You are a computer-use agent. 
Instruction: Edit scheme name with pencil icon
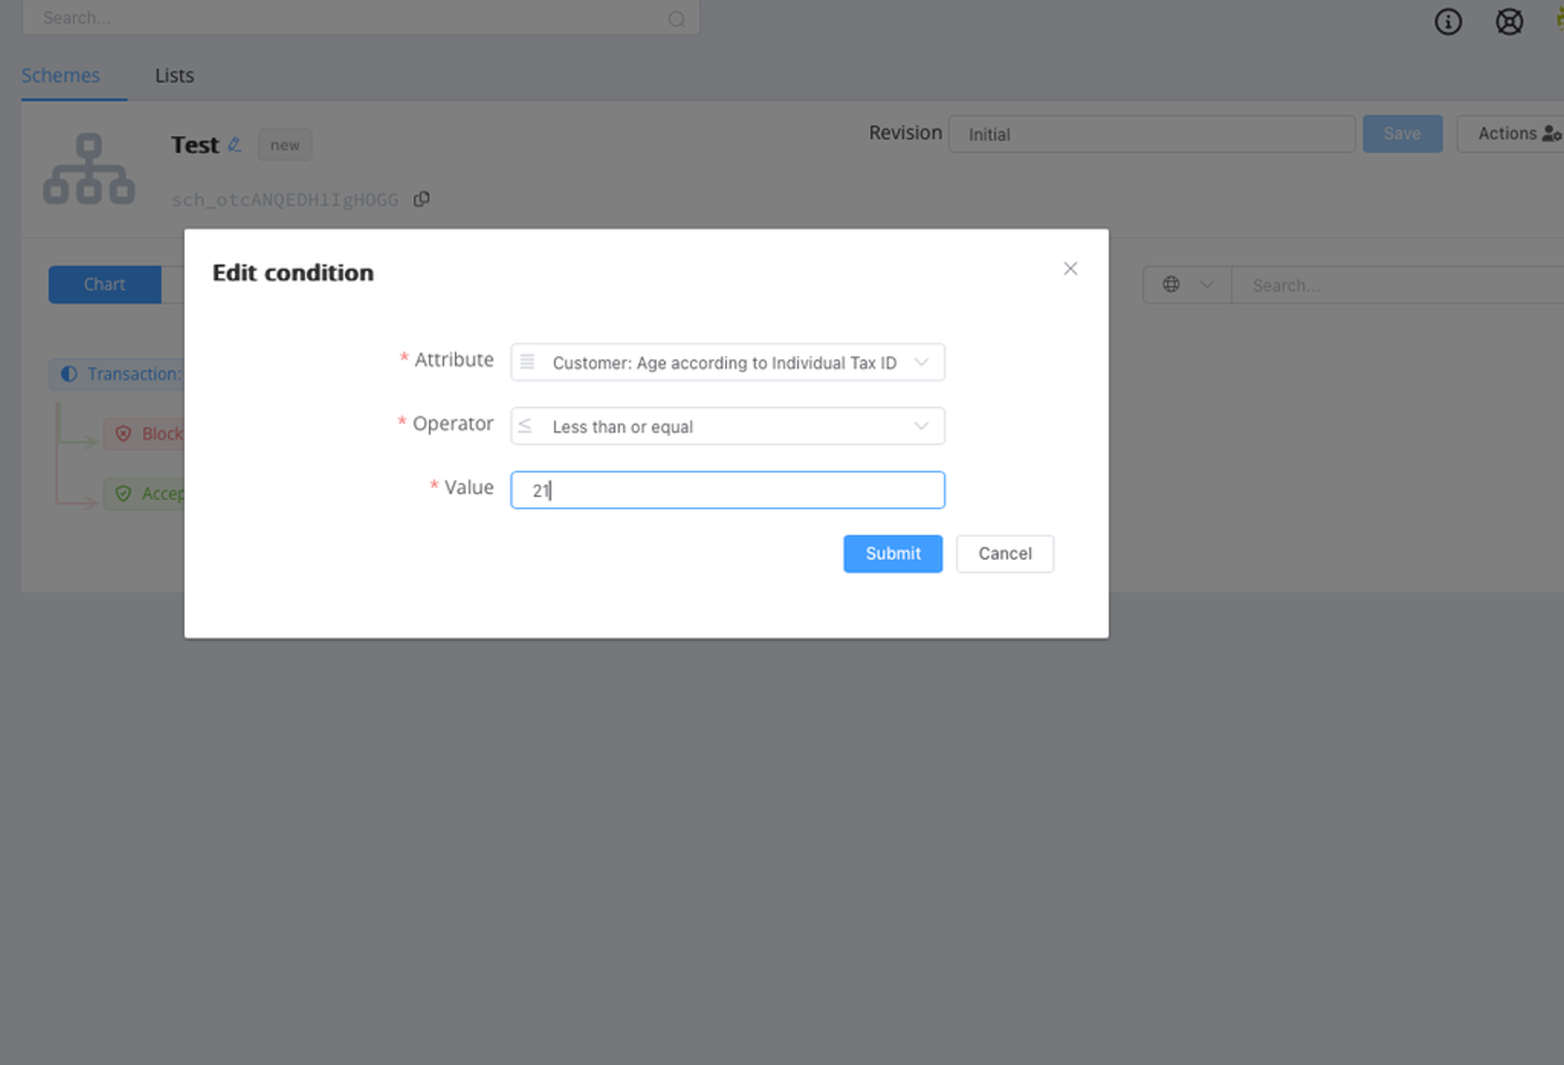(234, 144)
